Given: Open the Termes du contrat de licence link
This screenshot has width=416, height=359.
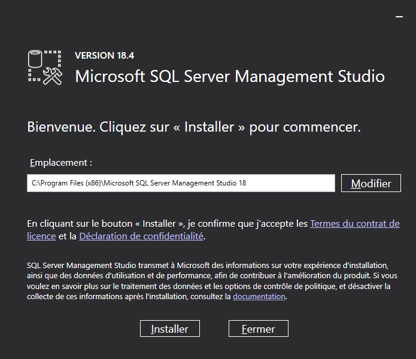Looking at the screenshot, I should [x=355, y=224].
